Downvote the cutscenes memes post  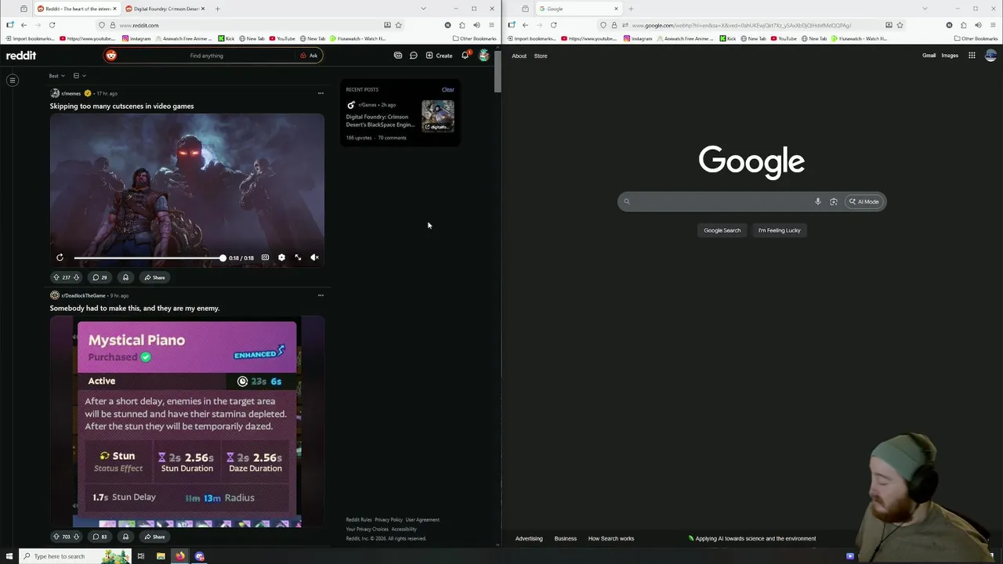tap(76, 277)
